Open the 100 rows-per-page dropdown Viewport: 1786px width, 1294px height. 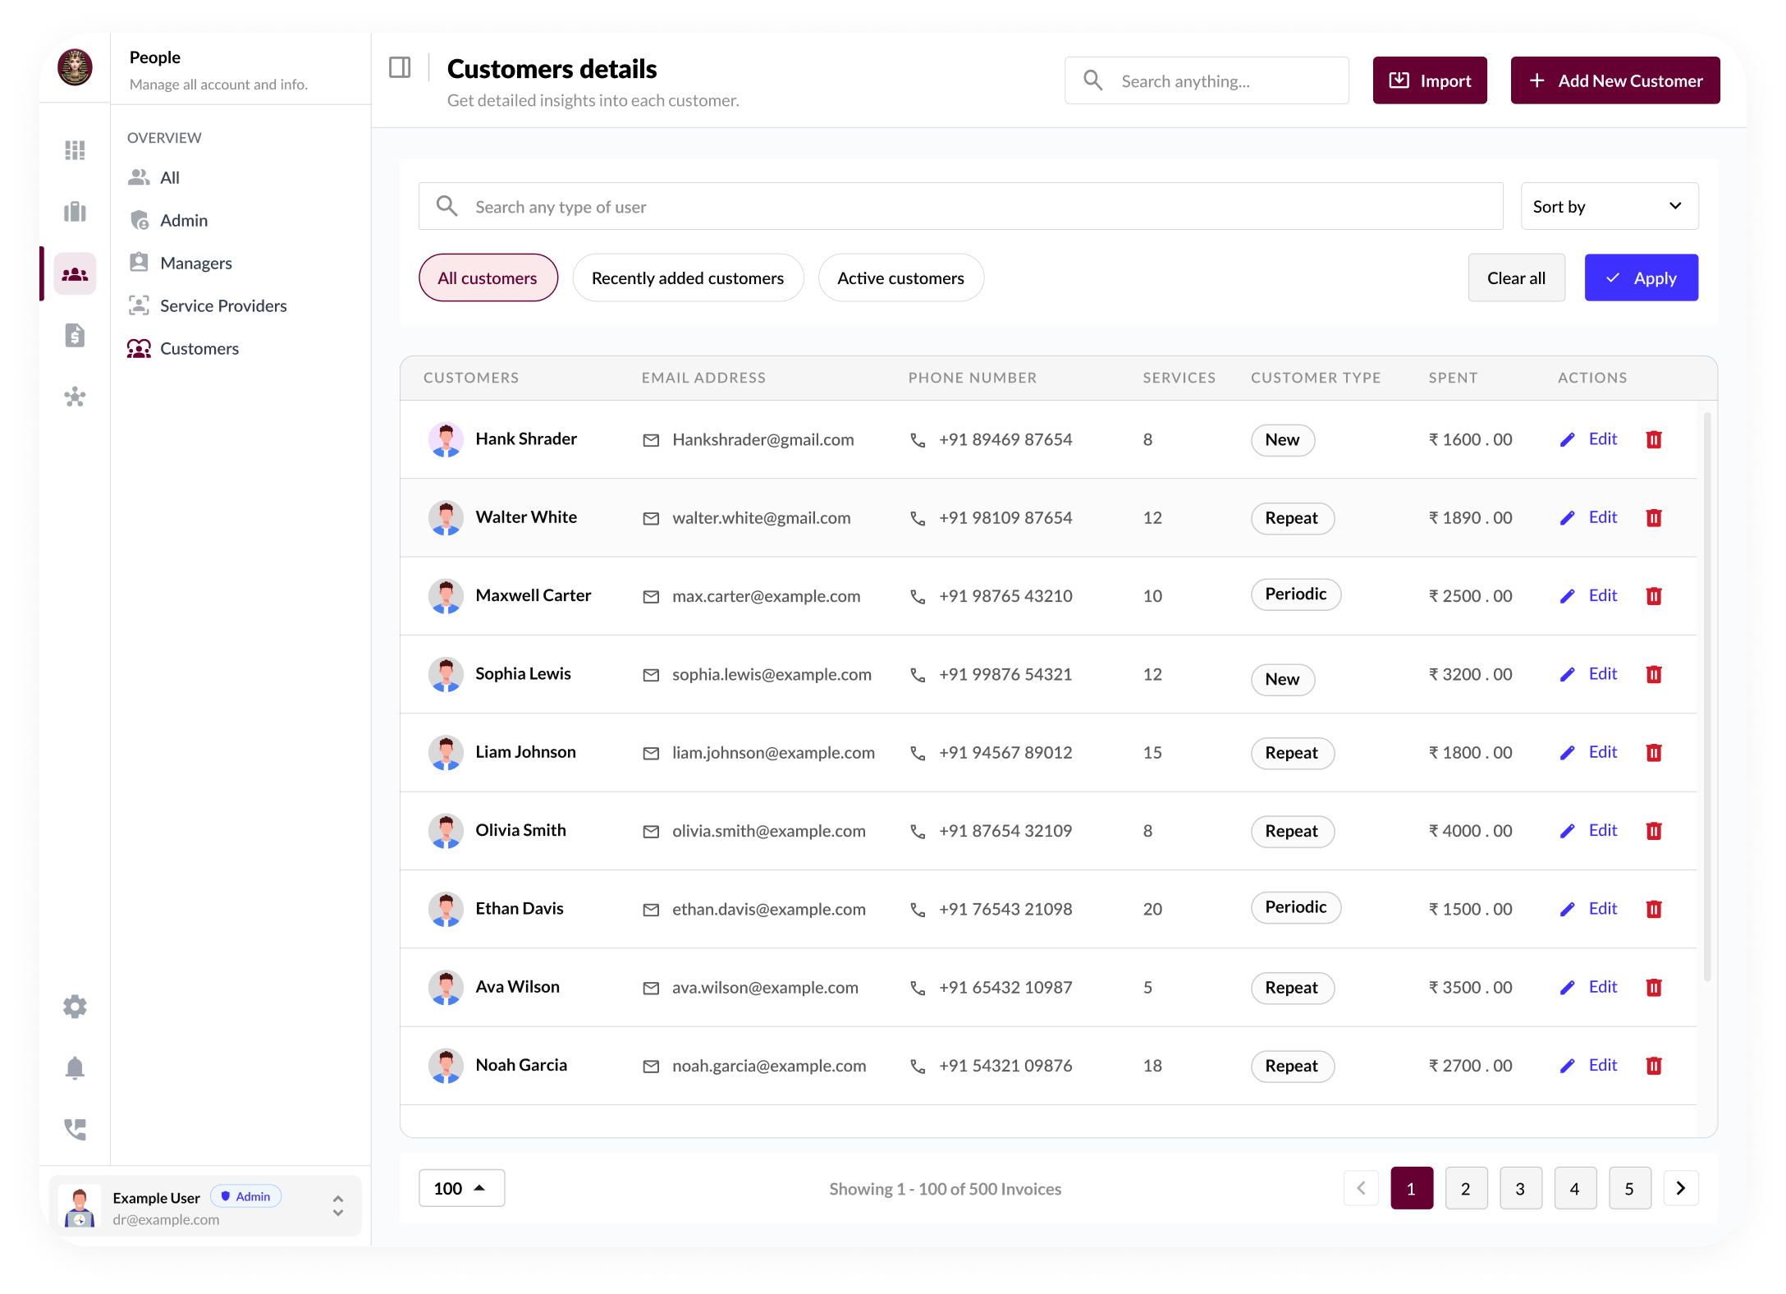pos(461,1188)
